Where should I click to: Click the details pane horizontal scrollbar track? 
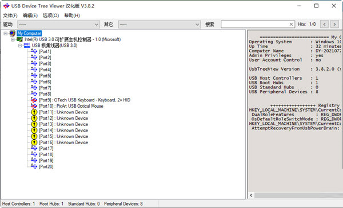298,195
